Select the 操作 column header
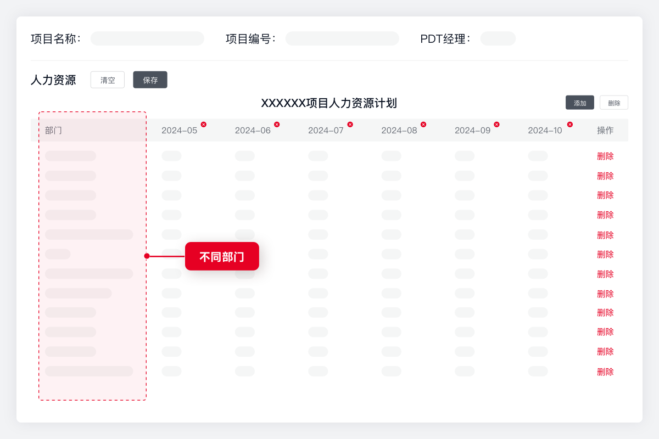Viewport: 659px width, 439px height. [x=605, y=131]
